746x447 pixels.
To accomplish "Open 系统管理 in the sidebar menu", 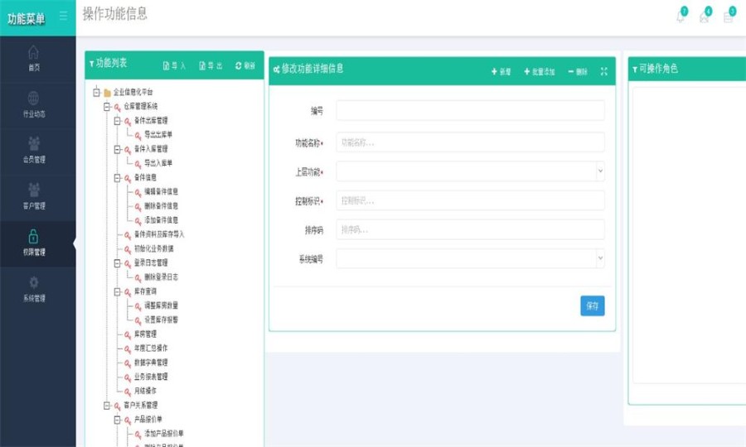I will 33,288.
